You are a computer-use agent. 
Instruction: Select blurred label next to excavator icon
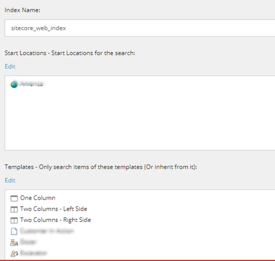point(34,253)
